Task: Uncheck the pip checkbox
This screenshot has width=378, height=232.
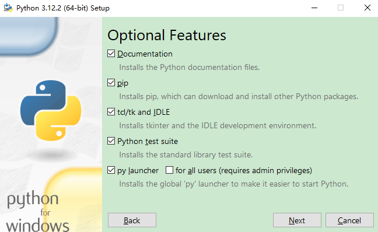Action: point(111,83)
